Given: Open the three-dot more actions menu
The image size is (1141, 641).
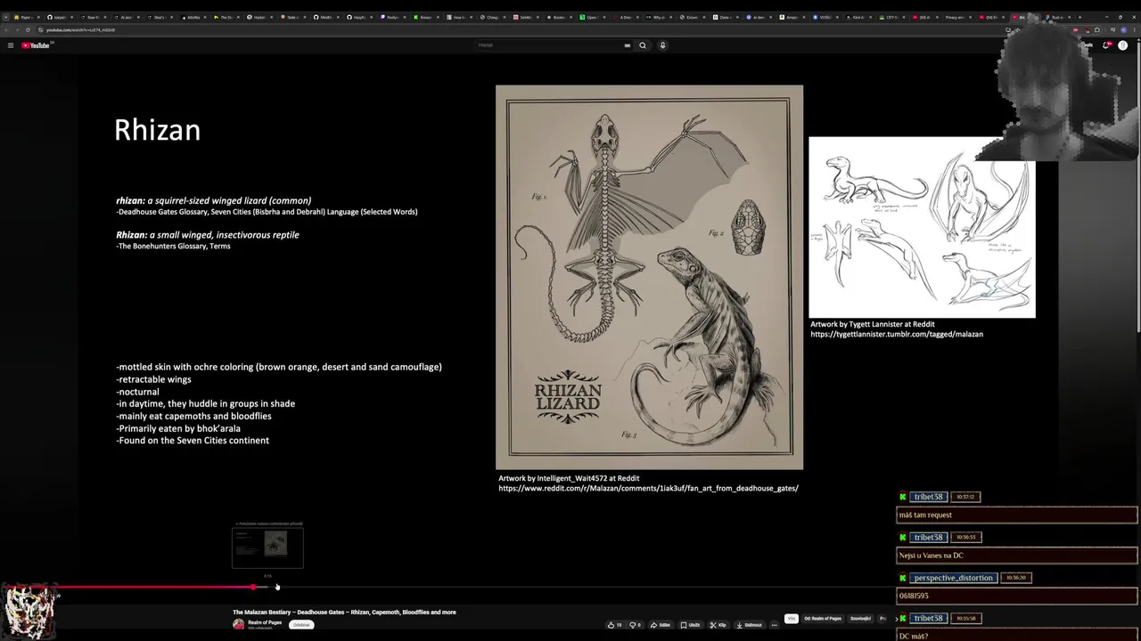Looking at the screenshot, I should (x=774, y=625).
